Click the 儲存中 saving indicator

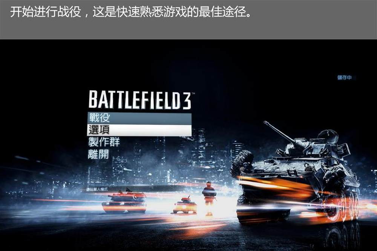[345, 78]
